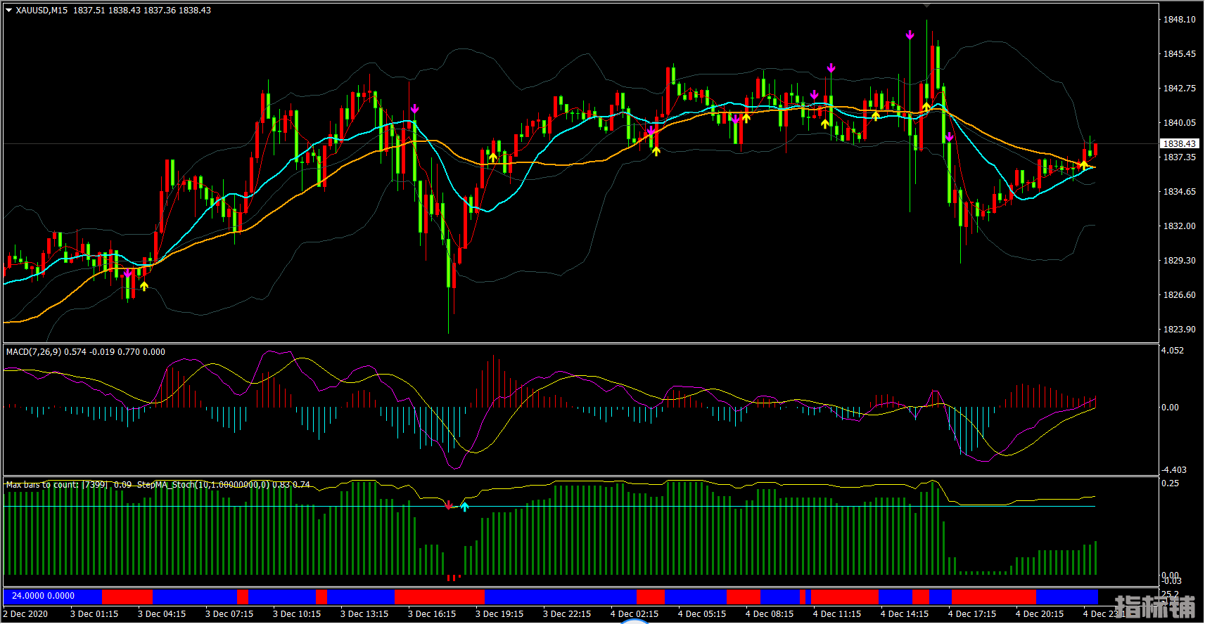The width and height of the screenshot is (1205, 624).
Task: Select the leftmost yellow up arrow on the chart
Action: tap(144, 286)
